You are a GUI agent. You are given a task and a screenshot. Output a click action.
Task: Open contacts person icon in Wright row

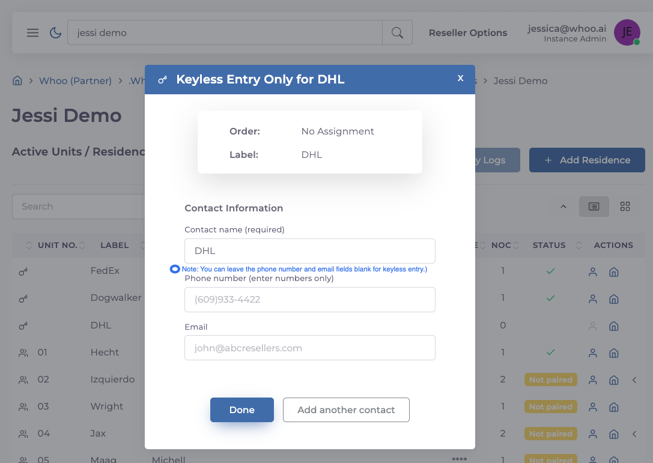(592, 407)
